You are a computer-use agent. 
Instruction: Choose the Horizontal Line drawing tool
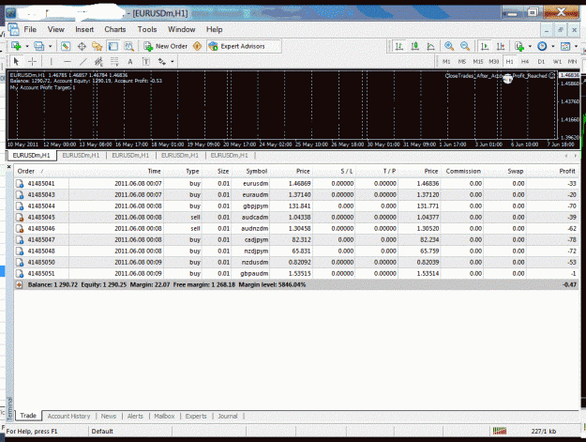[x=68, y=61]
